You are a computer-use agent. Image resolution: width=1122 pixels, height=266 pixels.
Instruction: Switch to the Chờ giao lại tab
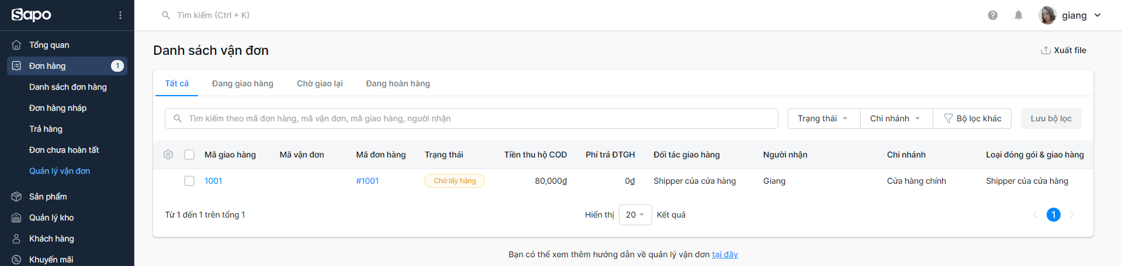pos(320,83)
